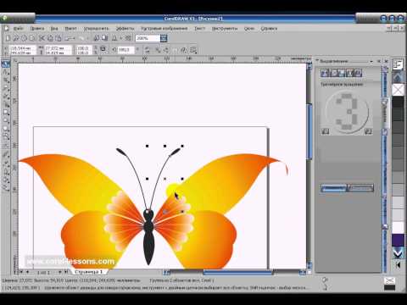The height and width of the screenshot is (305, 407).
Task: Select the Rectangle tool
Action: click(5, 113)
